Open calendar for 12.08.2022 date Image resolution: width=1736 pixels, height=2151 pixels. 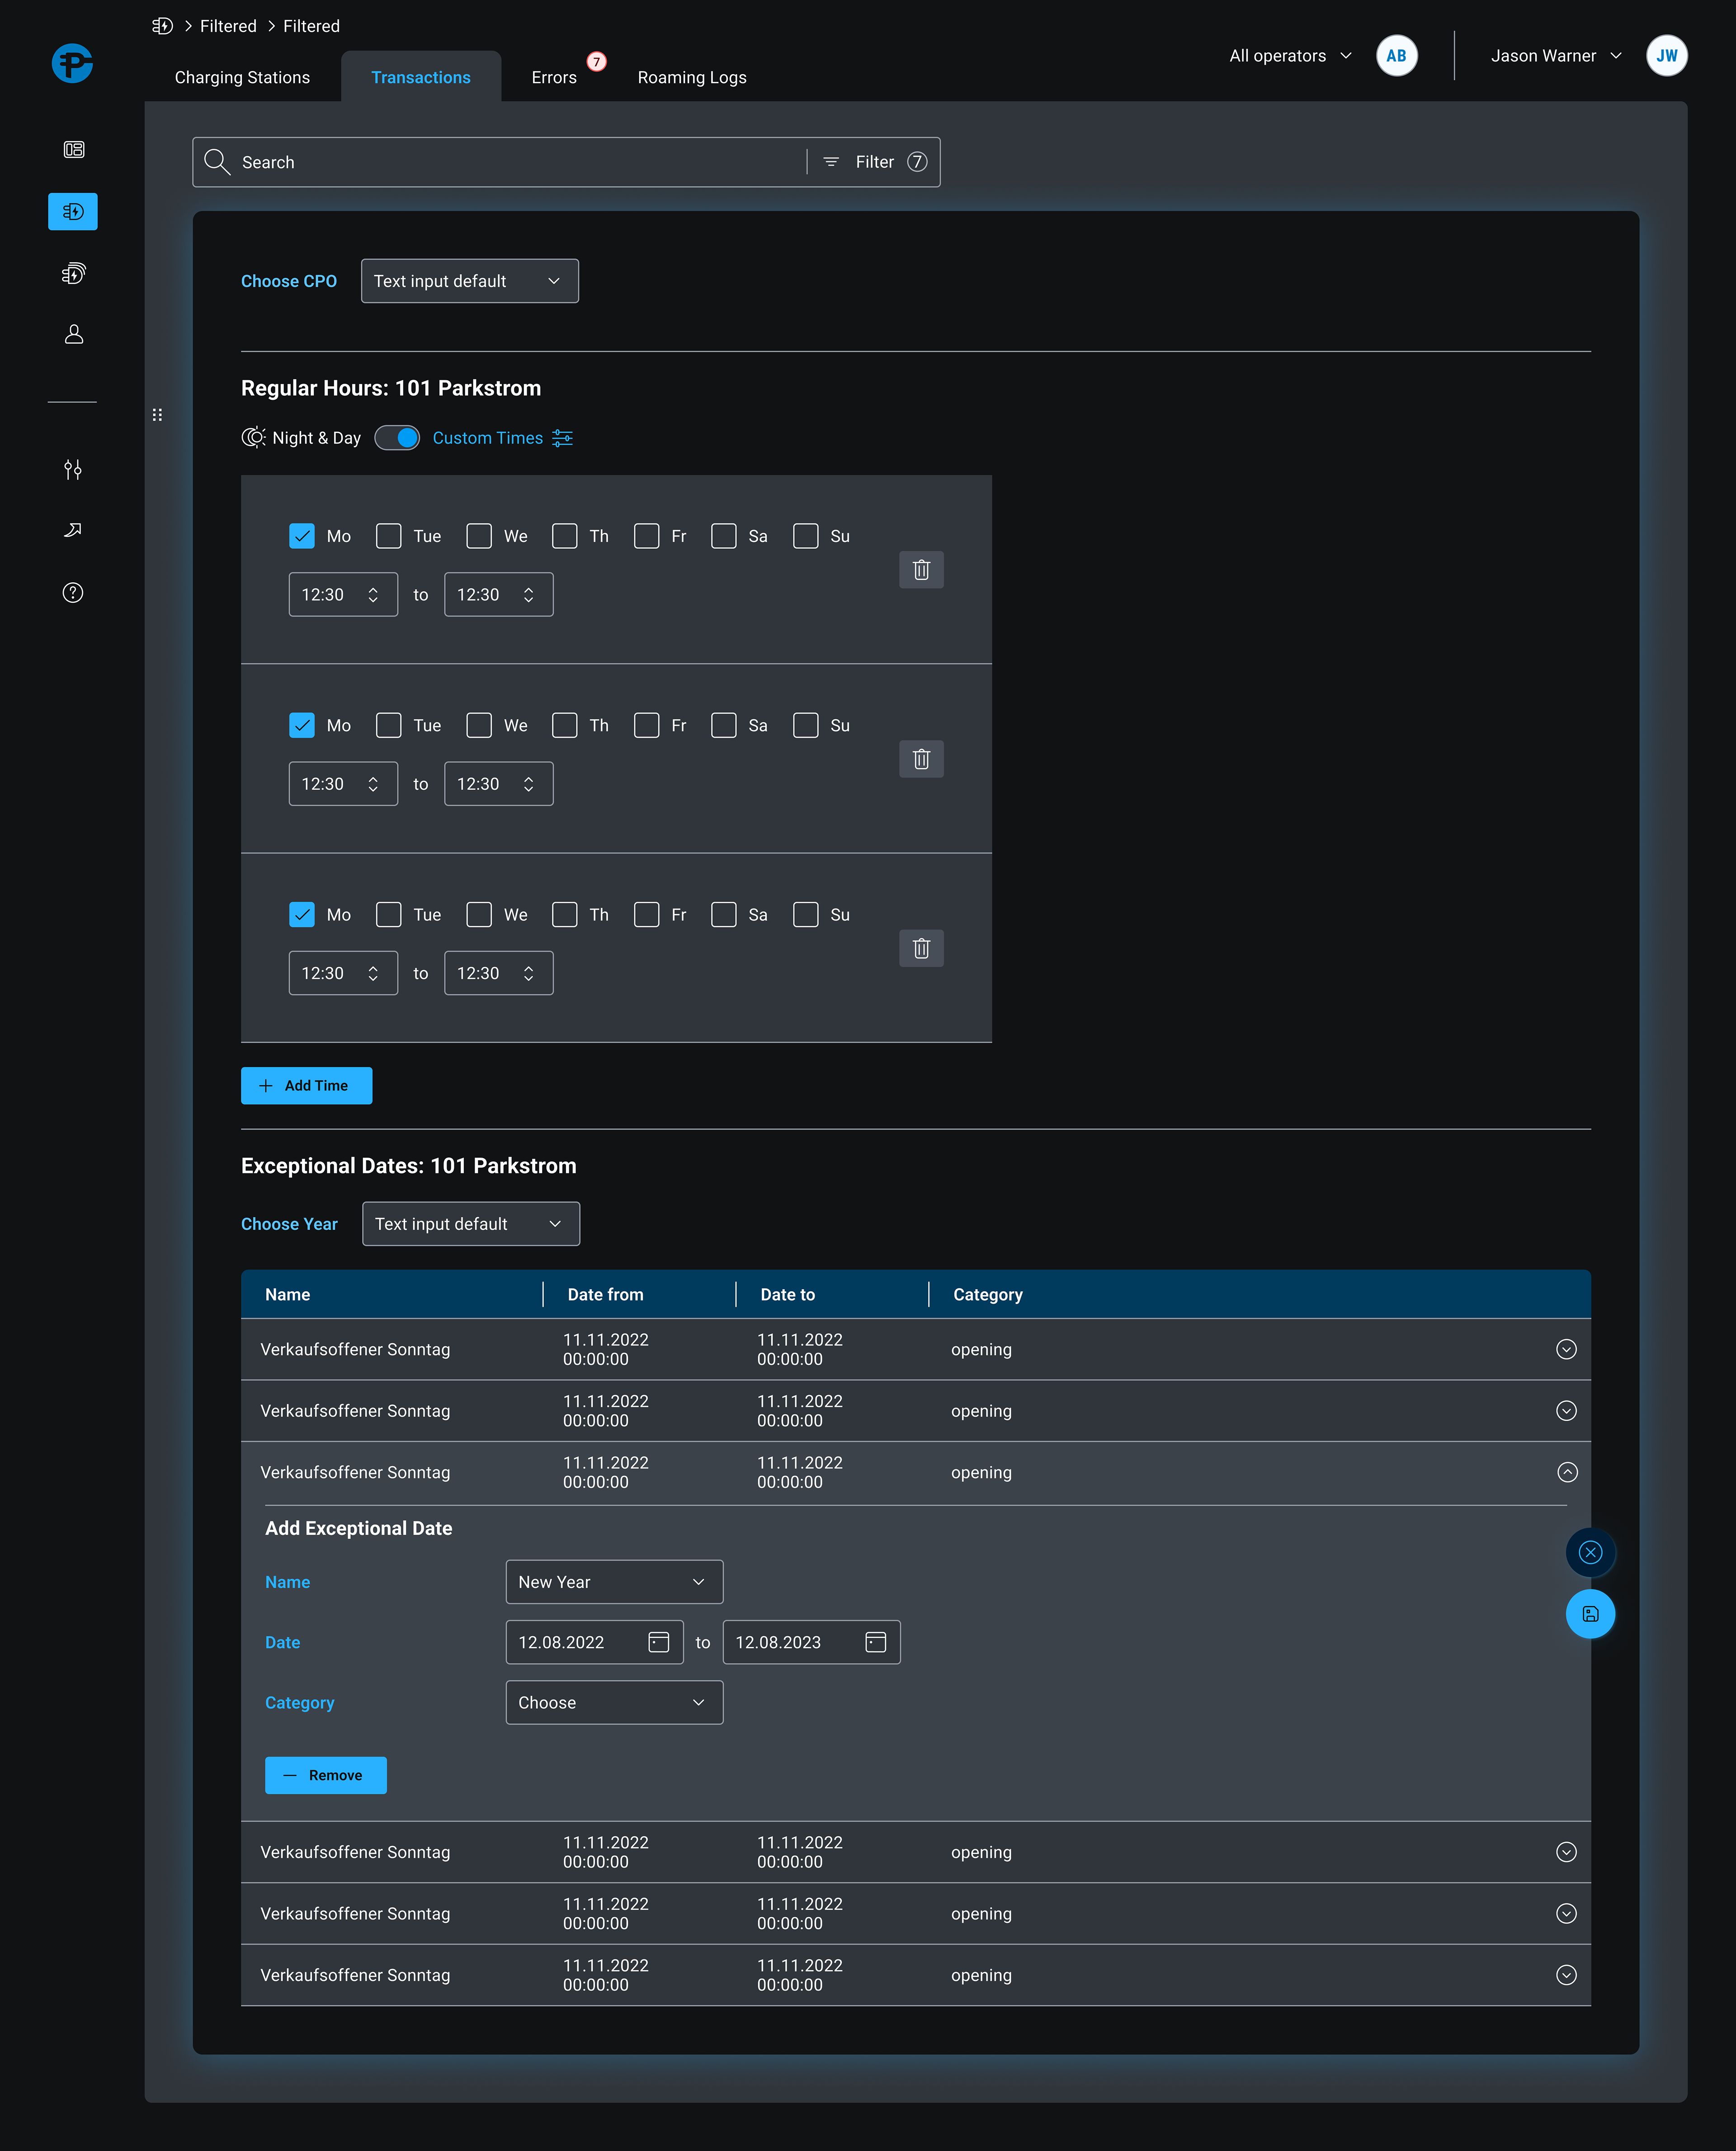coord(659,1642)
